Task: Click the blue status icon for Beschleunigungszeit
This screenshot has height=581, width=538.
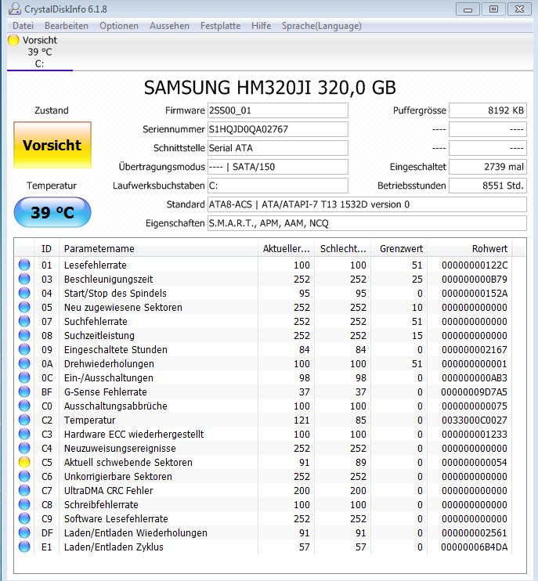Action: coord(24,279)
